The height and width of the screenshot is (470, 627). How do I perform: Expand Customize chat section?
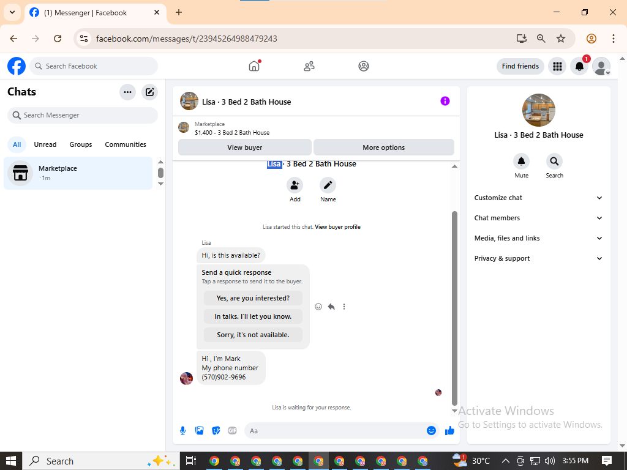[538, 198]
